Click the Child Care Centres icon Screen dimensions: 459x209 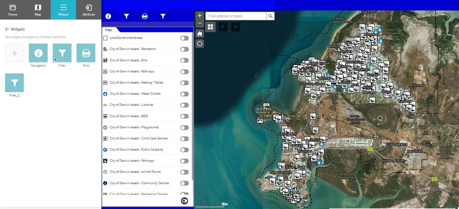[105, 138]
